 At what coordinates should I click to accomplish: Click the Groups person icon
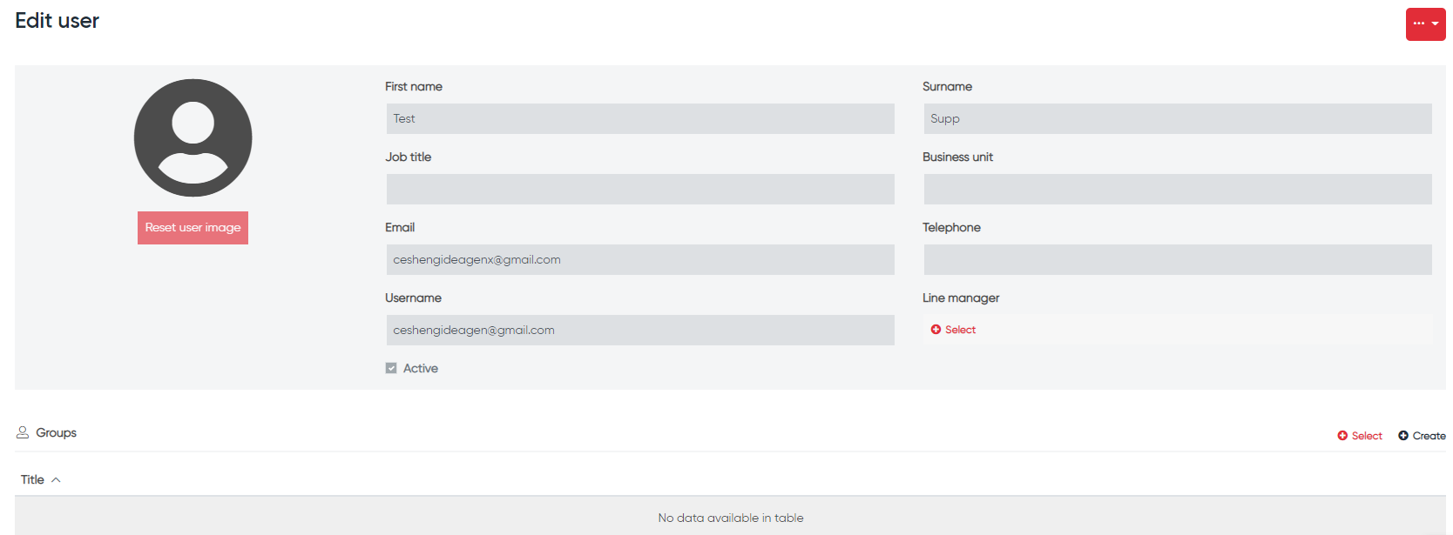(x=23, y=432)
